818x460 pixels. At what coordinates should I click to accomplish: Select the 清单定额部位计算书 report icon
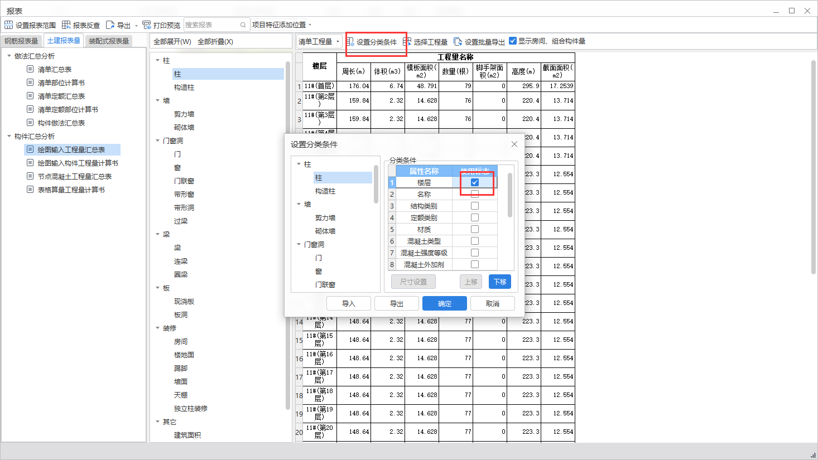30,109
